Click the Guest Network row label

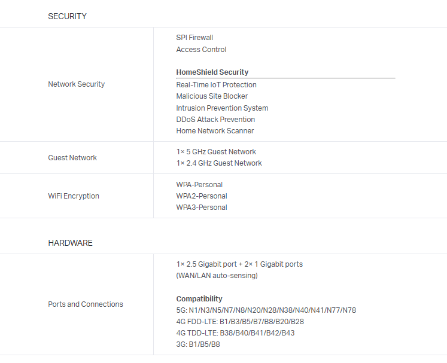(72, 158)
